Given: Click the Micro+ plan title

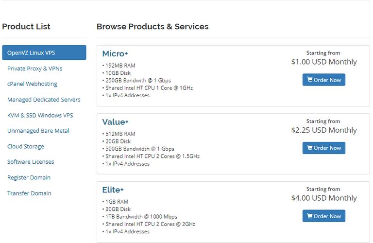Looking at the screenshot, I should (115, 53).
